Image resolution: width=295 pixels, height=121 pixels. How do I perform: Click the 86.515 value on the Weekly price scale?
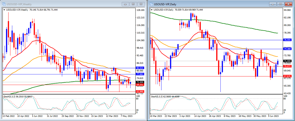(140, 63)
